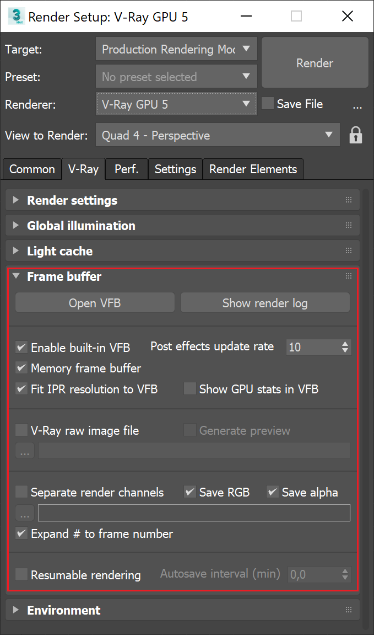Browse for separate render channels path

point(24,514)
